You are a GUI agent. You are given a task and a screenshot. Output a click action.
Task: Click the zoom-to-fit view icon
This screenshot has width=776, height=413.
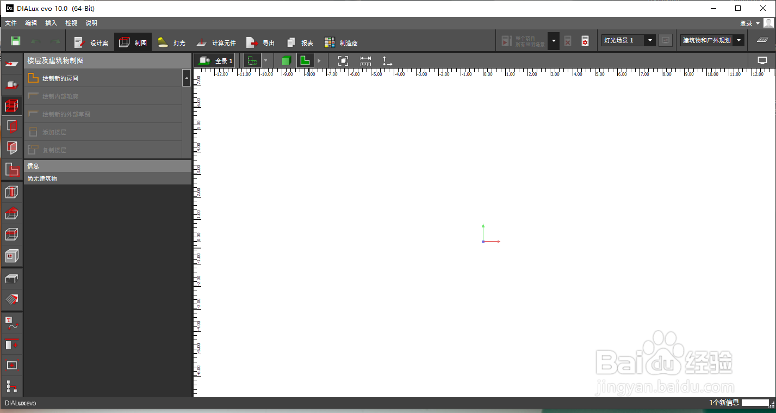[x=343, y=60]
